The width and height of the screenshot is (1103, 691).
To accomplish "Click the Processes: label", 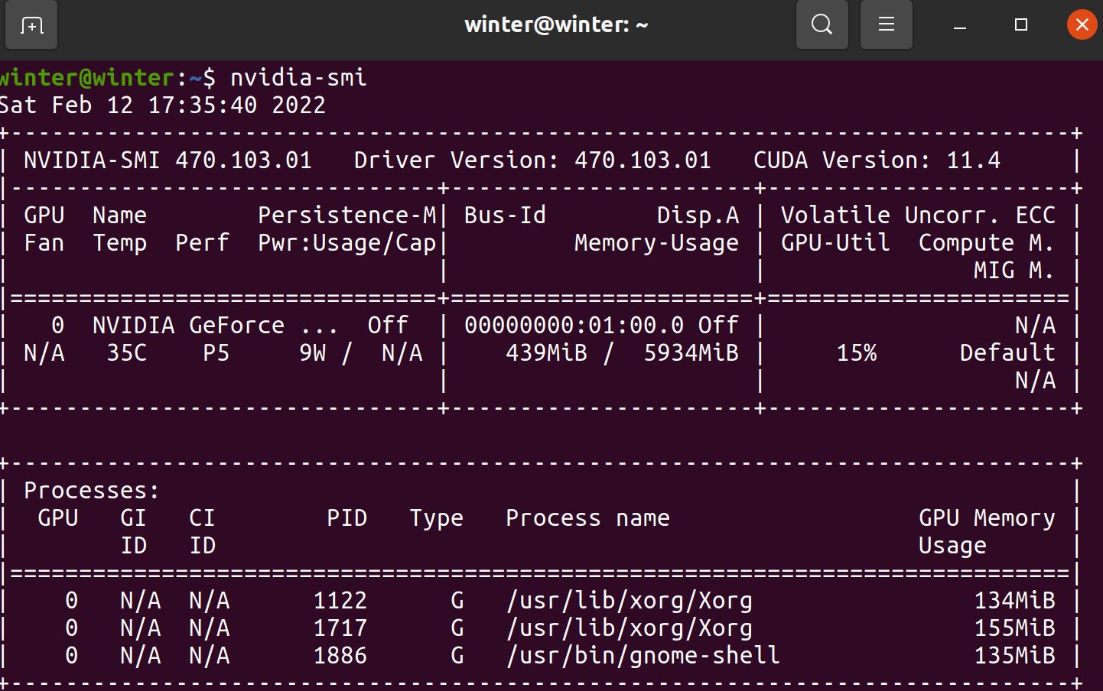I will point(92,490).
